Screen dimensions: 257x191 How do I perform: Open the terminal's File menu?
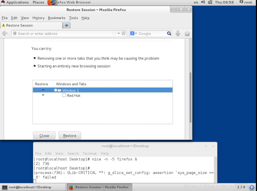pyautogui.click(x=38, y=153)
